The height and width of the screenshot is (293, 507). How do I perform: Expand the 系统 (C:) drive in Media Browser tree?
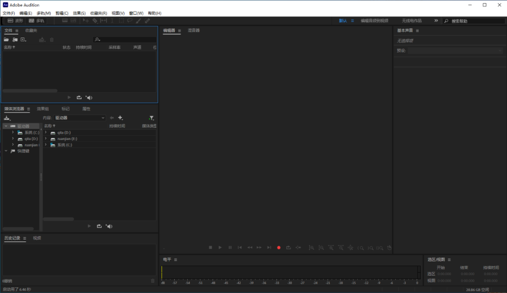point(13,132)
